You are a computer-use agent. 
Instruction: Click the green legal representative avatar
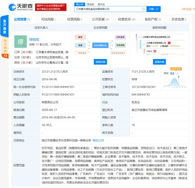20,42
